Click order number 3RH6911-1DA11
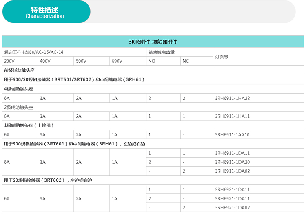This screenshot has width=306, height=224. [x=233, y=153]
